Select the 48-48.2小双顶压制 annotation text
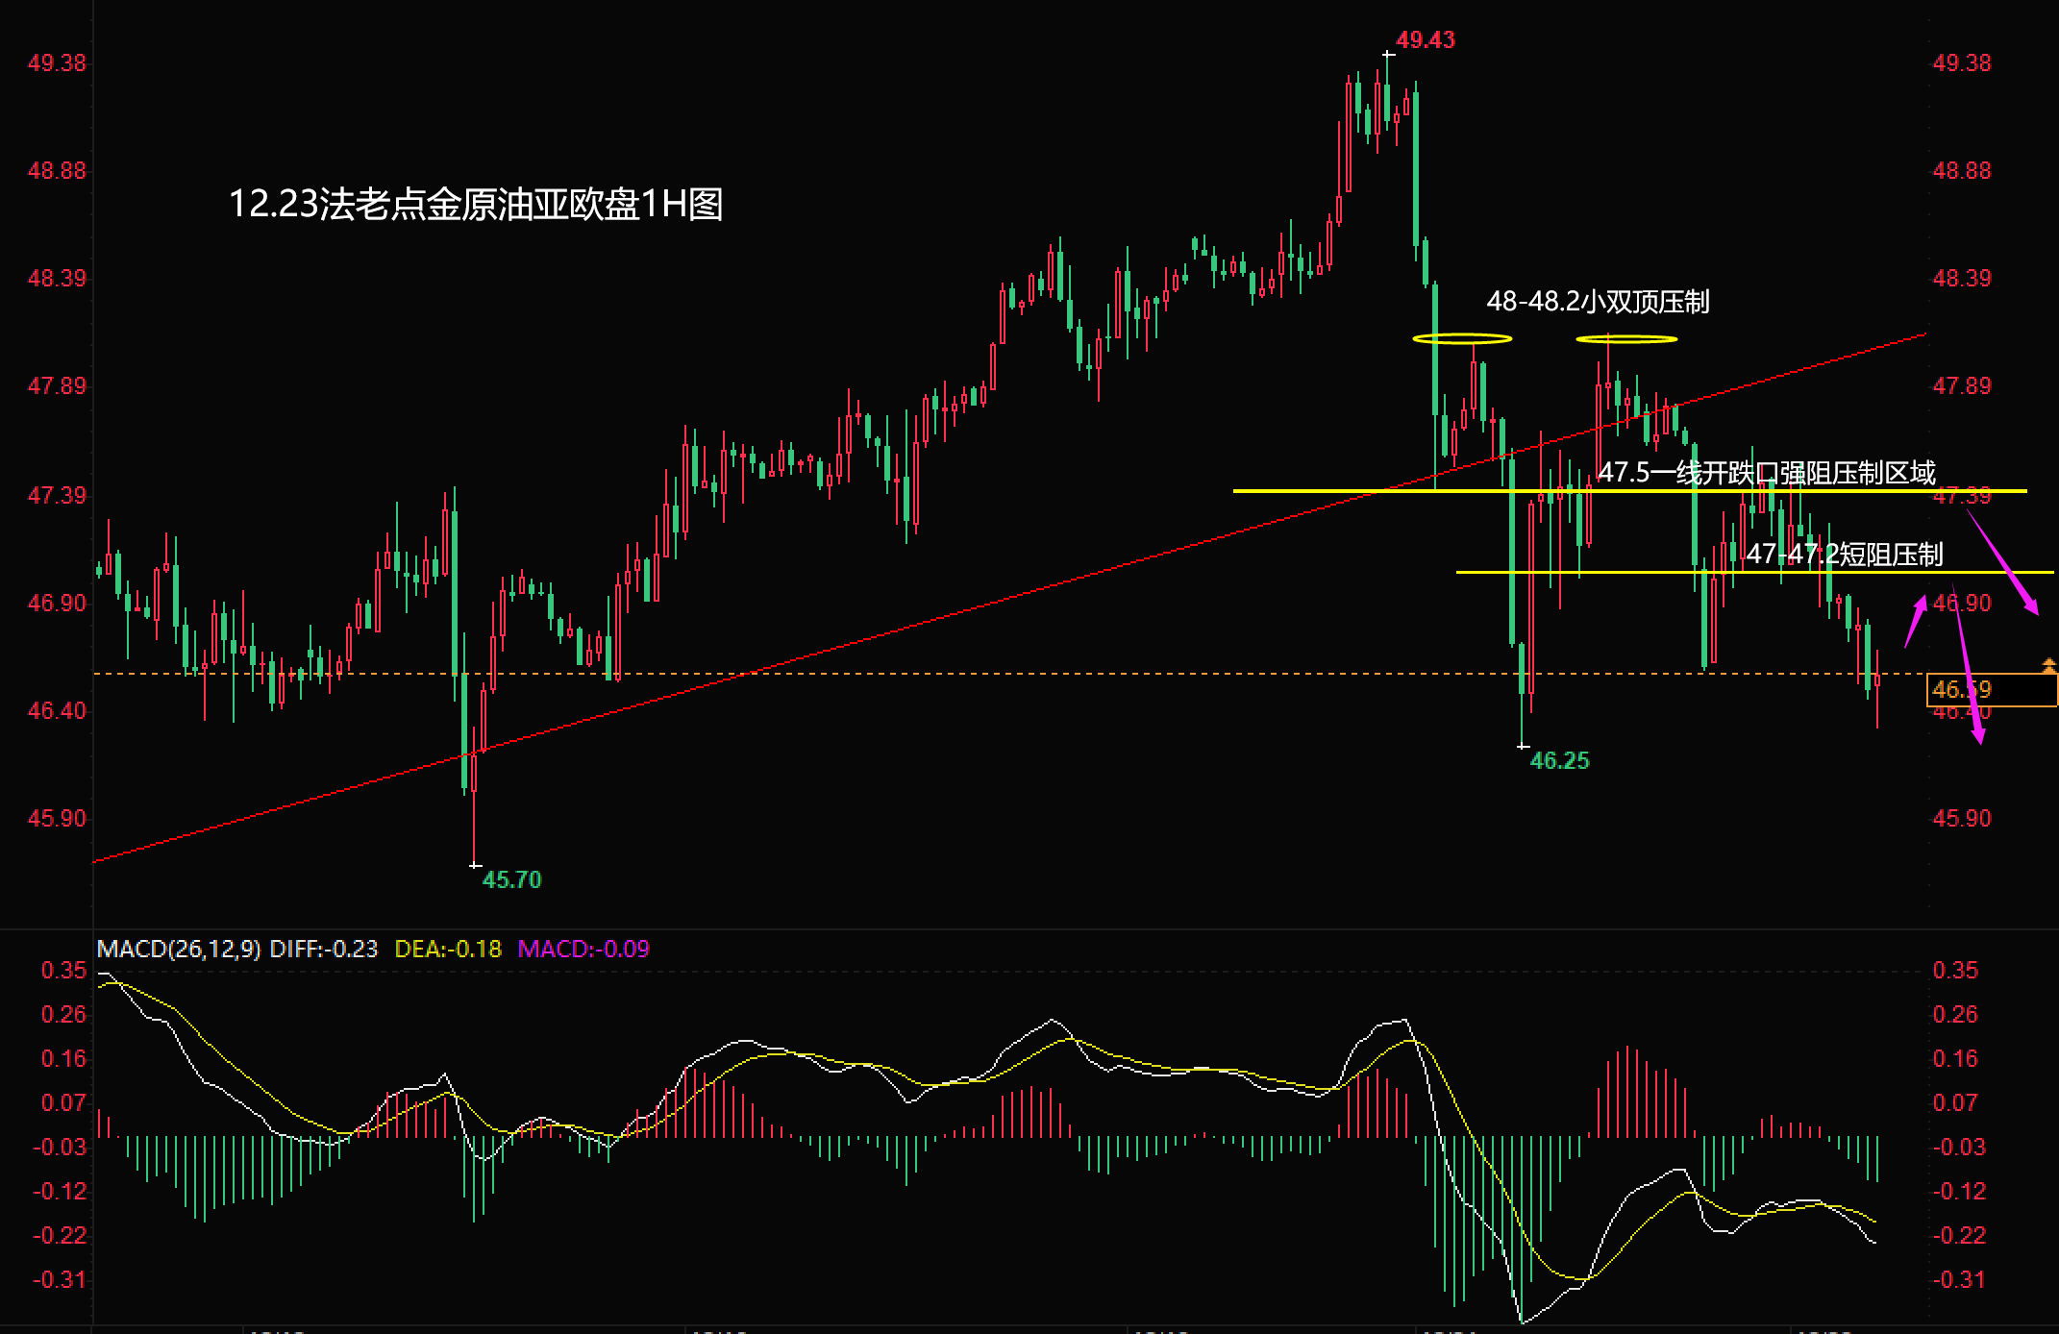 point(1598,302)
